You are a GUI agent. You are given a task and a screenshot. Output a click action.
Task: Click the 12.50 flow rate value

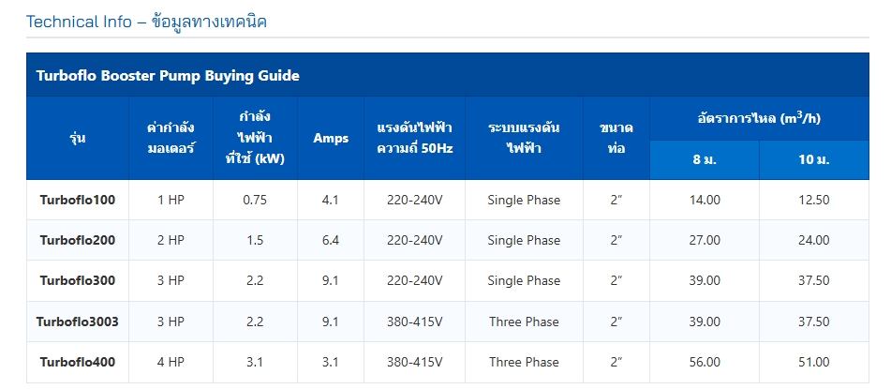814,200
